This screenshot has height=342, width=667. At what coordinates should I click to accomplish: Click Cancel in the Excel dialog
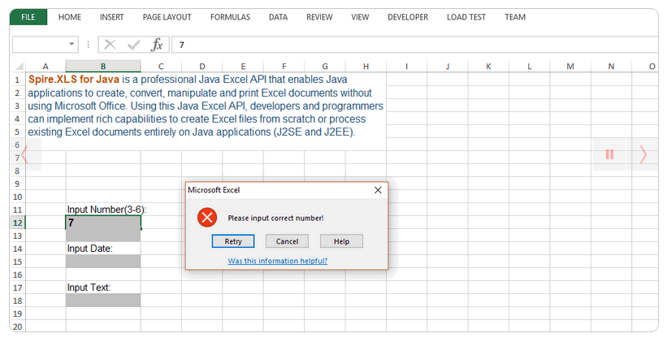287,241
